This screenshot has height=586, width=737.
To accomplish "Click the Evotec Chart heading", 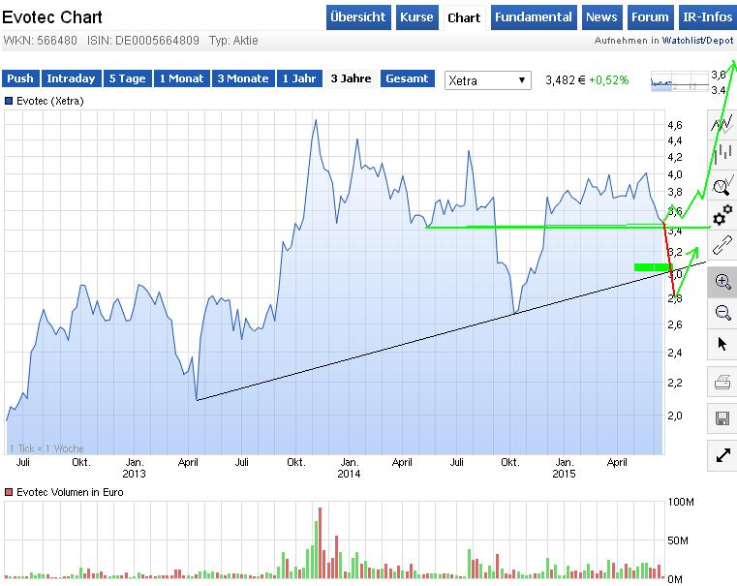I will pos(52,17).
